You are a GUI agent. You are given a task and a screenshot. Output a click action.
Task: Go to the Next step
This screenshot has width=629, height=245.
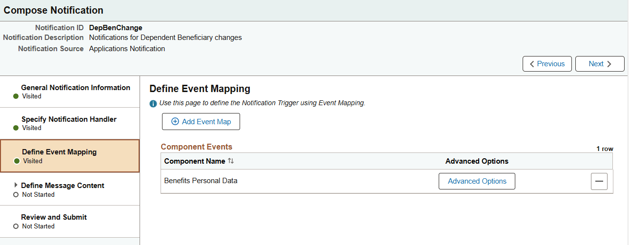coord(600,64)
